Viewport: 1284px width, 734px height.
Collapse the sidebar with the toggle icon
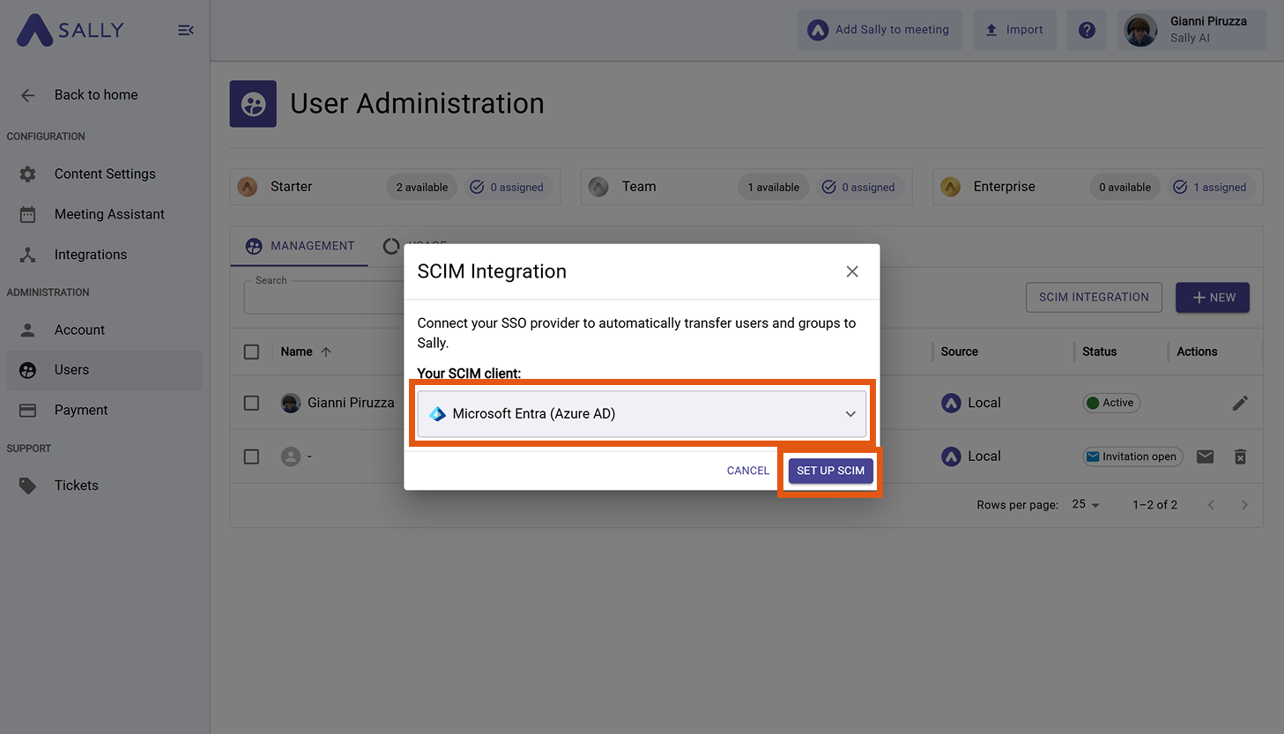[x=185, y=29]
